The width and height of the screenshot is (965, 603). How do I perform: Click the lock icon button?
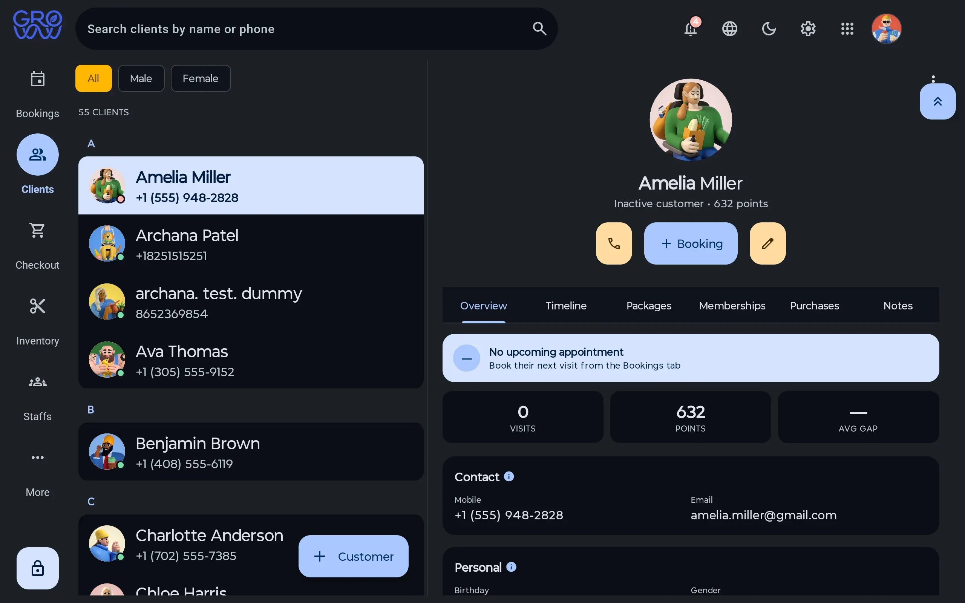37,568
